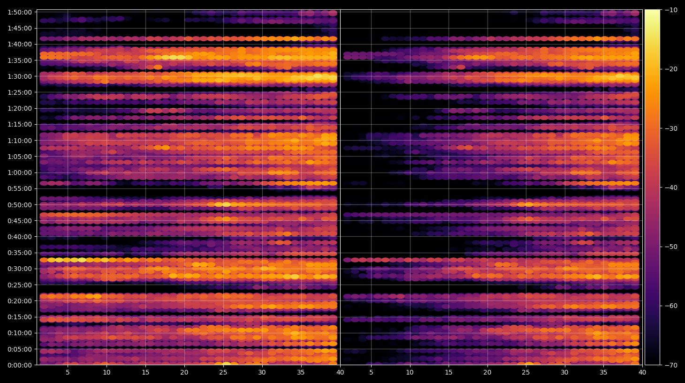
Task: Click x-axis label 15 under the right heatmap
Action: tap(449, 373)
